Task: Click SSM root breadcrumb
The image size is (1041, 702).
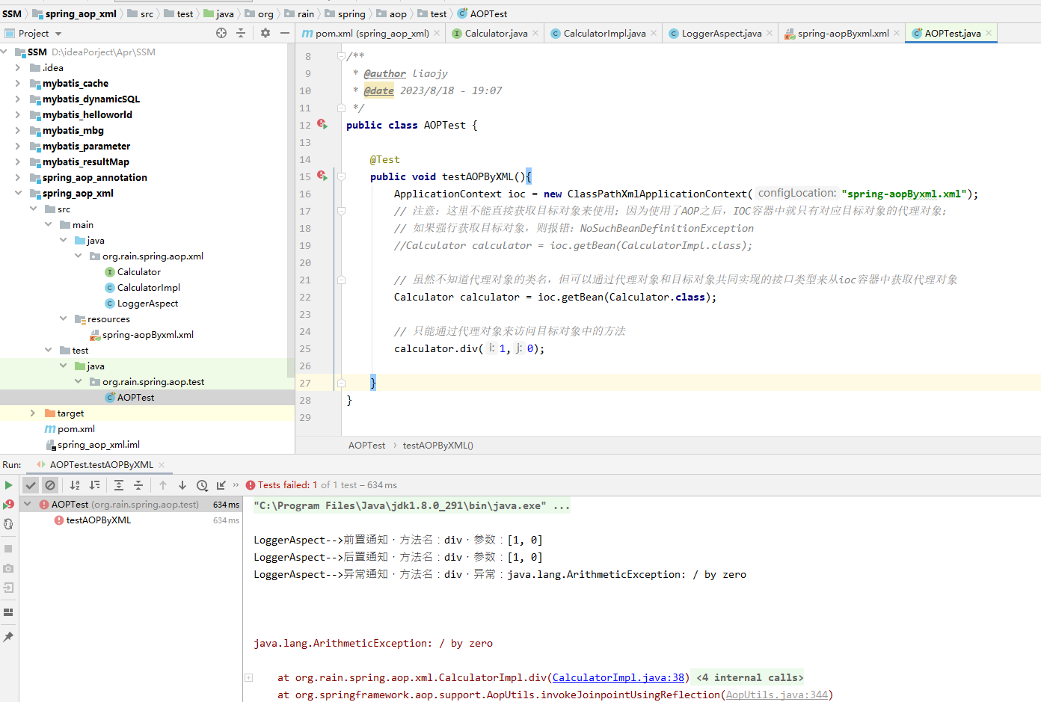Action: pos(12,13)
